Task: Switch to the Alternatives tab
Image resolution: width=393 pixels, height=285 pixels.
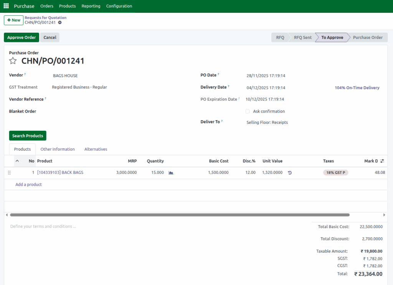Action: (x=95, y=149)
